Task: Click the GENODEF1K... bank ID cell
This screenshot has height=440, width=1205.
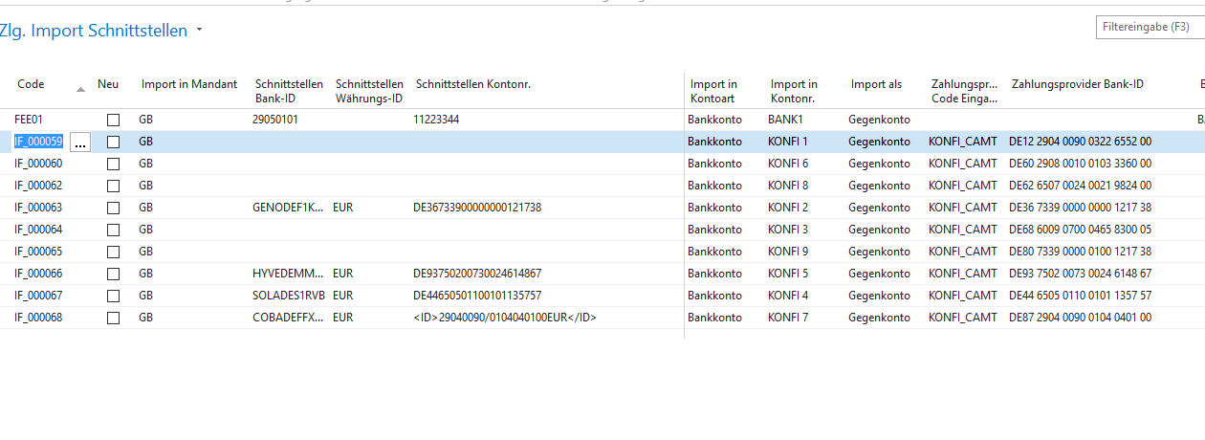Action: [x=288, y=208]
